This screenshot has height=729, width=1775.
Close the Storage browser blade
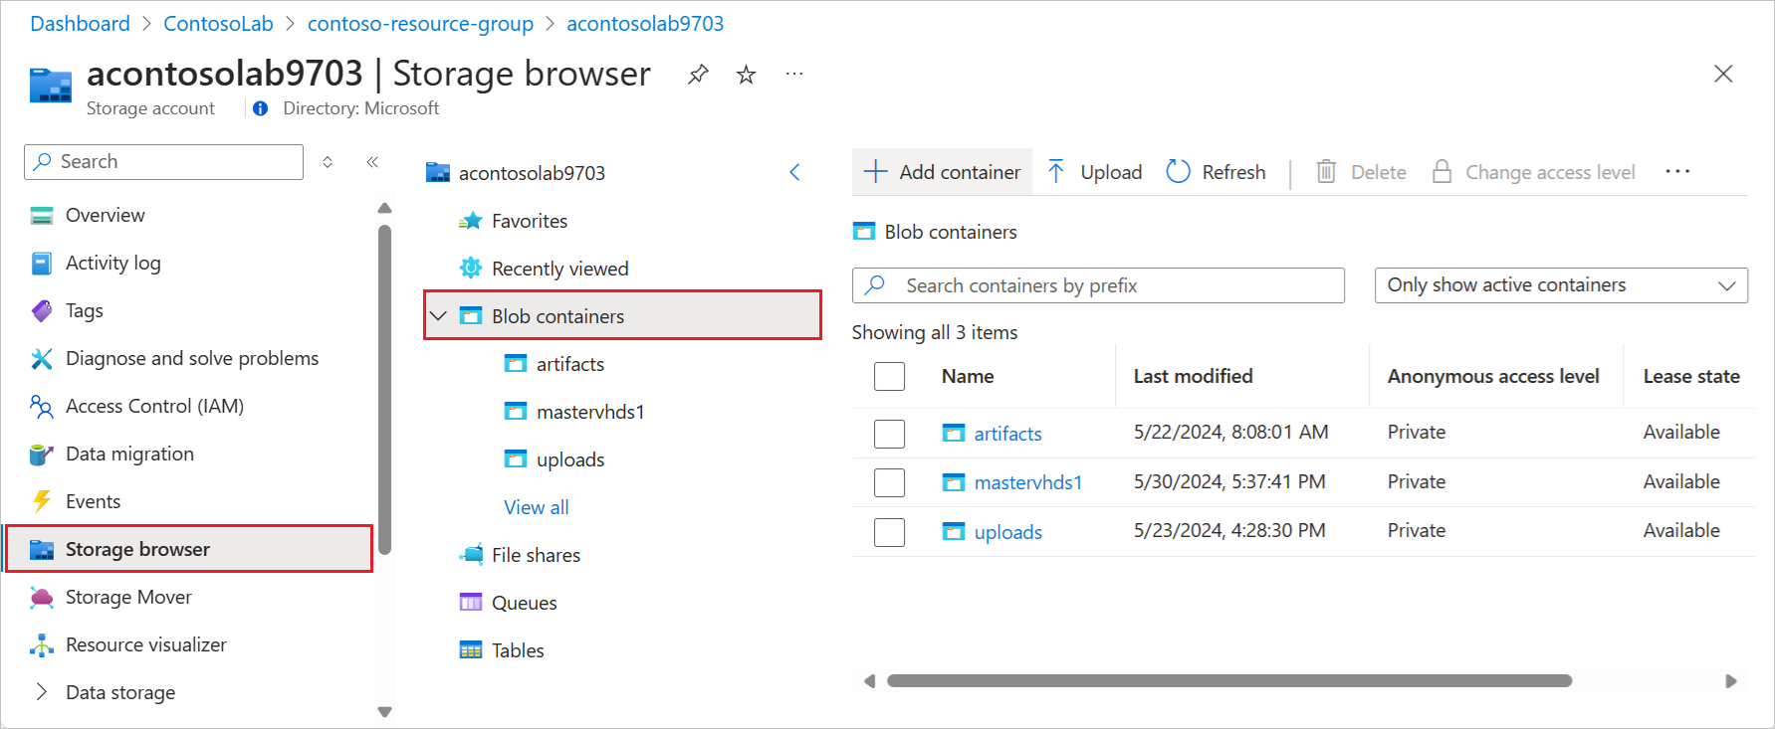coord(1723,74)
